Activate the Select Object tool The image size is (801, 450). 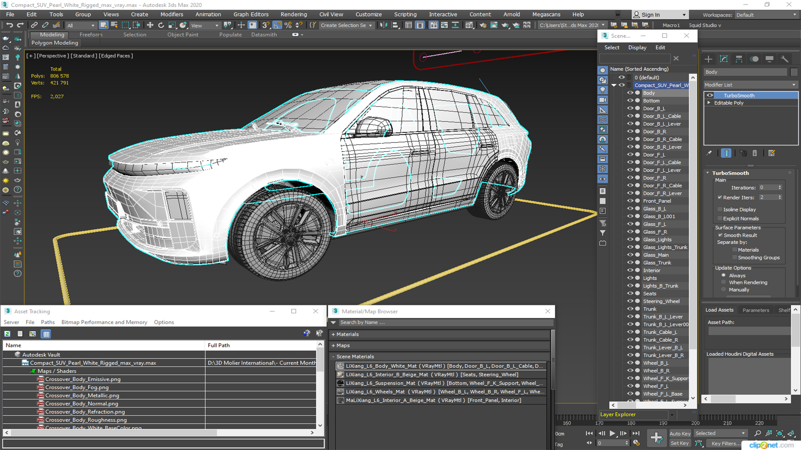[103, 25]
